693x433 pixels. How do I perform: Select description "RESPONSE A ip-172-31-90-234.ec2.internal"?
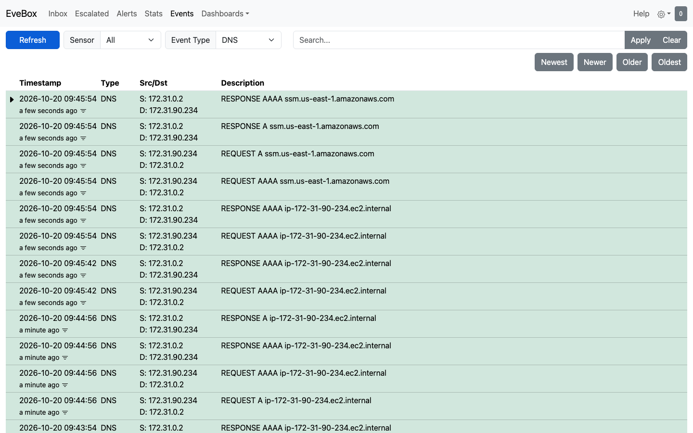point(298,318)
